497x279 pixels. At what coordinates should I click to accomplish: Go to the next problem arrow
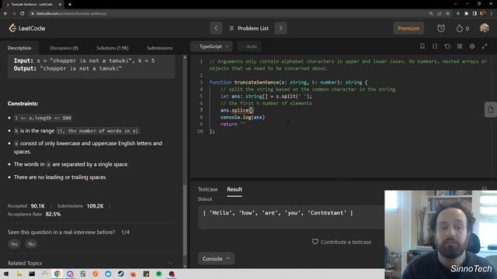pos(280,28)
